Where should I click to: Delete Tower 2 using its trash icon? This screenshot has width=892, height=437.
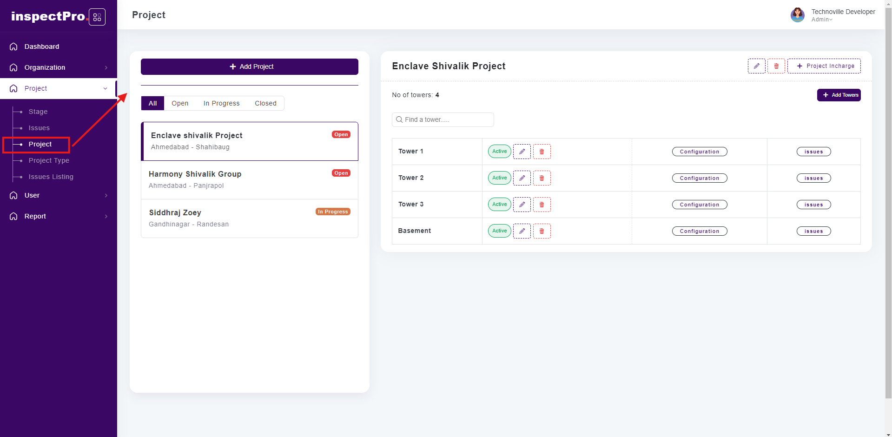pos(542,178)
